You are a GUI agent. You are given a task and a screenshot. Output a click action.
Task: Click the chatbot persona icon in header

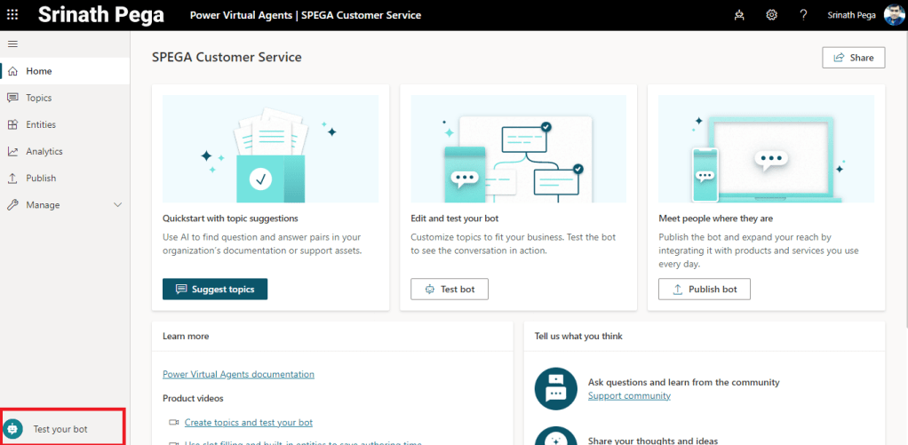739,15
